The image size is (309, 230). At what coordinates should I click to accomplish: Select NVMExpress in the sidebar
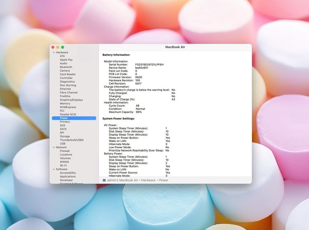pyautogui.click(x=68, y=107)
